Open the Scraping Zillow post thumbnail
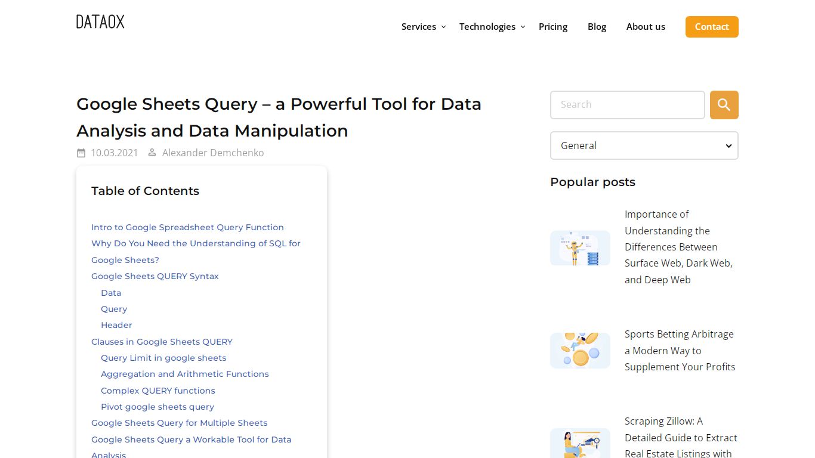The width and height of the screenshot is (815, 458). coord(580,443)
